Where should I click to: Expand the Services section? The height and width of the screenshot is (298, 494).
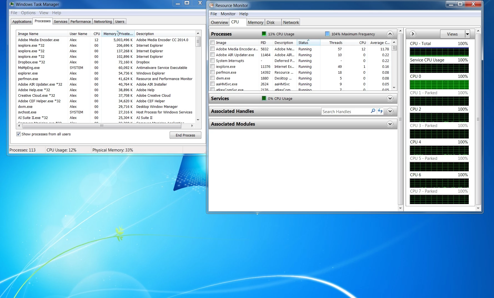pyautogui.click(x=390, y=98)
